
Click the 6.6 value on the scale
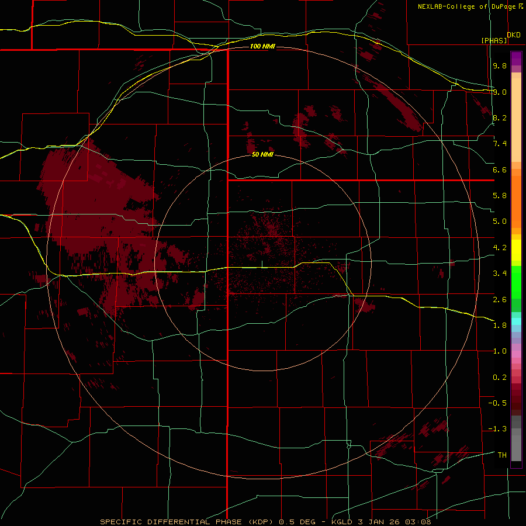[500, 169]
